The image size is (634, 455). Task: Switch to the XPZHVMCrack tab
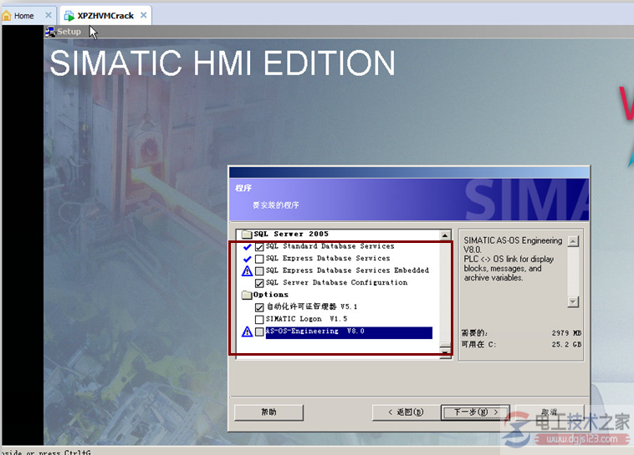coord(105,16)
